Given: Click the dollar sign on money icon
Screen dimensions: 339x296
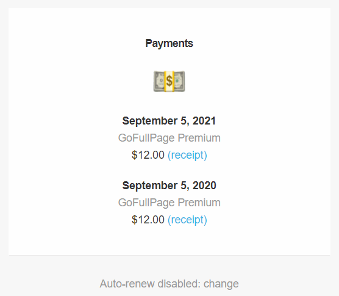Looking at the screenshot, I should 169,81.
